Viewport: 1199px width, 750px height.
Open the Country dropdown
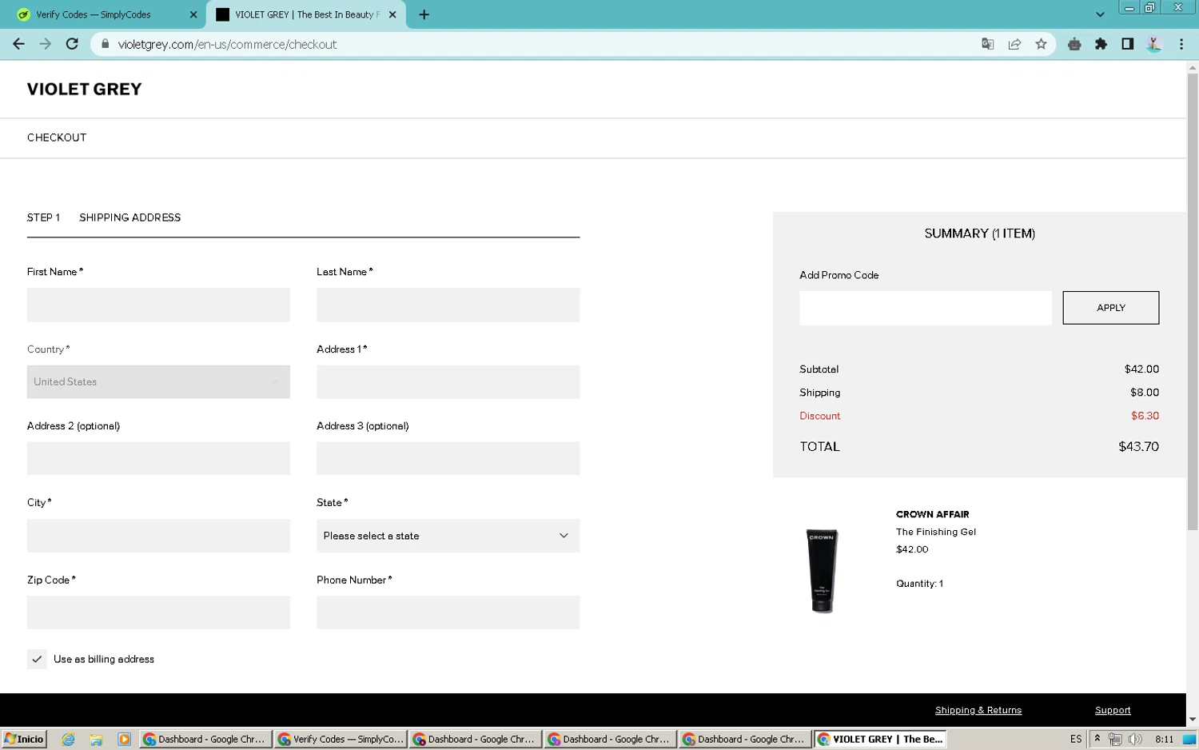[158, 381]
